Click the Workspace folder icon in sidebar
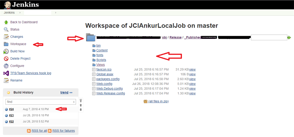 coord(6,44)
